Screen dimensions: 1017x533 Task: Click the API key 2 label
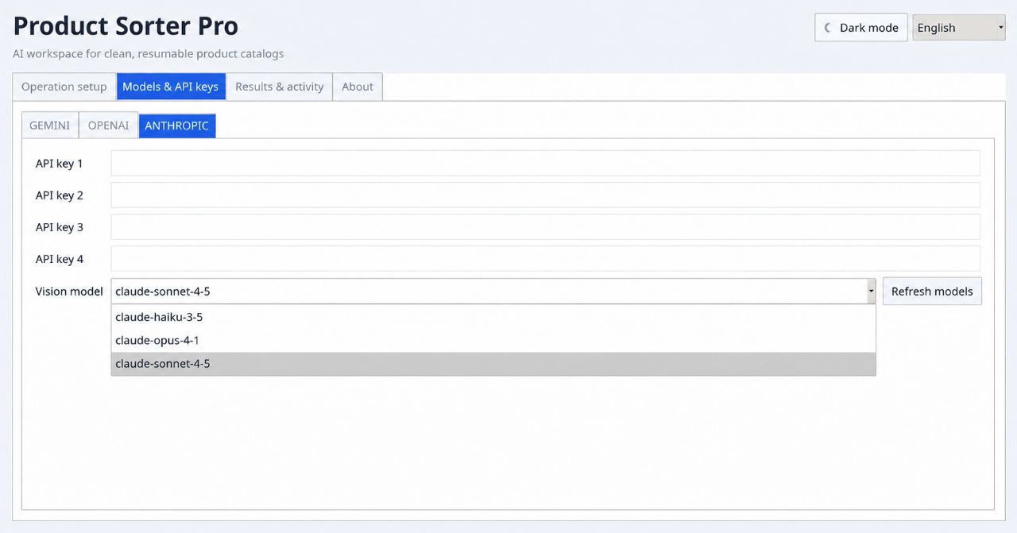coord(59,195)
